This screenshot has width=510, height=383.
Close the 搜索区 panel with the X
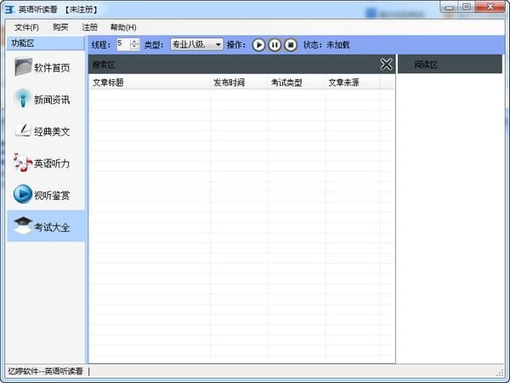tap(386, 64)
